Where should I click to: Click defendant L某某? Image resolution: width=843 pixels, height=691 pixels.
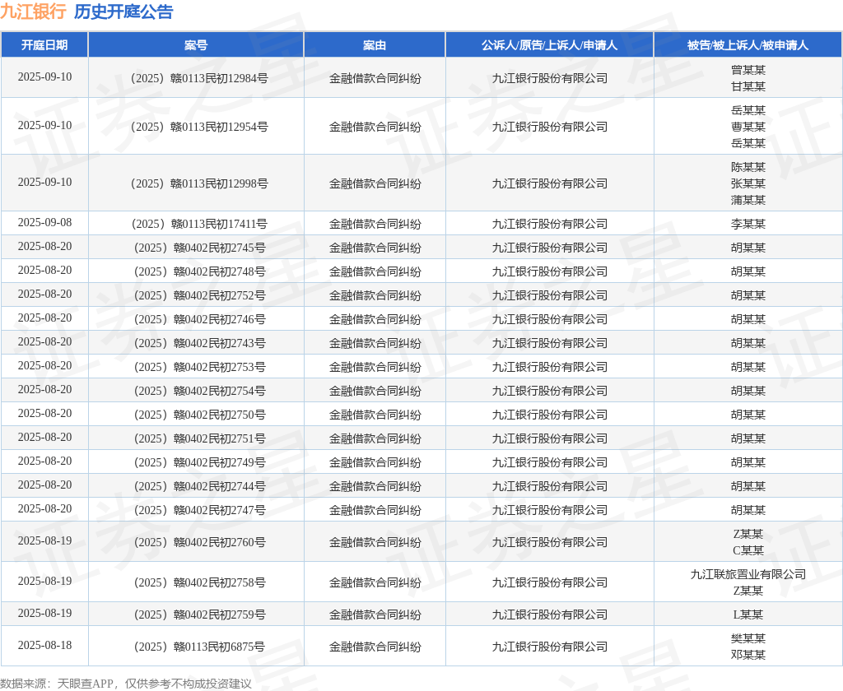[748, 614]
